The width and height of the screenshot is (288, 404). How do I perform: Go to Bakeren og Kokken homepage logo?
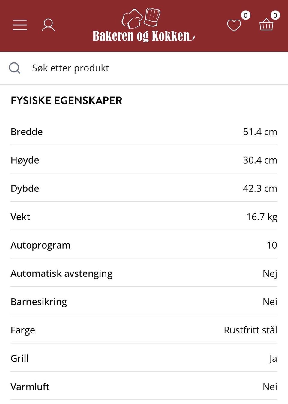(143, 26)
